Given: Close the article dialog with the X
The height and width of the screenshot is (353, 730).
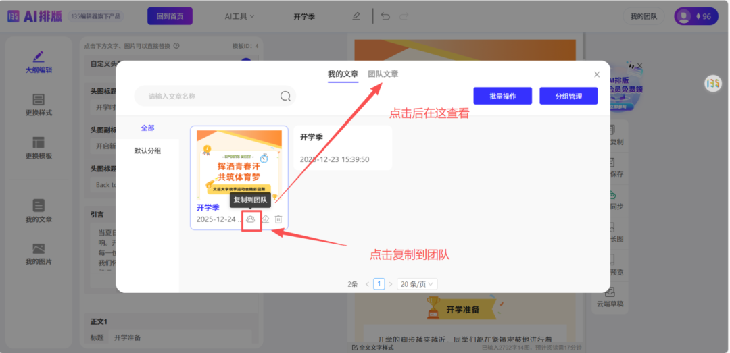Looking at the screenshot, I should pos(597,74).
